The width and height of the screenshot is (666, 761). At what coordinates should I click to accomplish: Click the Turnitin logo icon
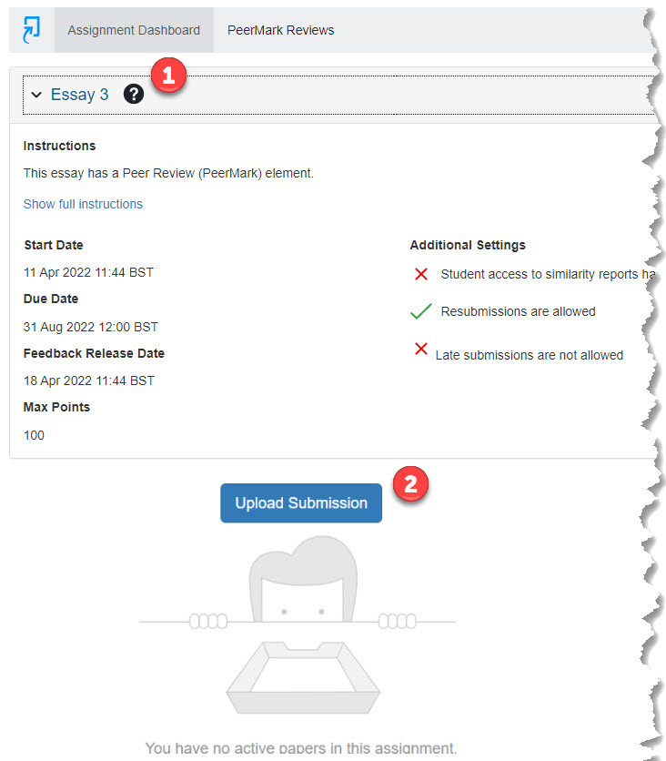pyautogui.click(x=32, y=30)
